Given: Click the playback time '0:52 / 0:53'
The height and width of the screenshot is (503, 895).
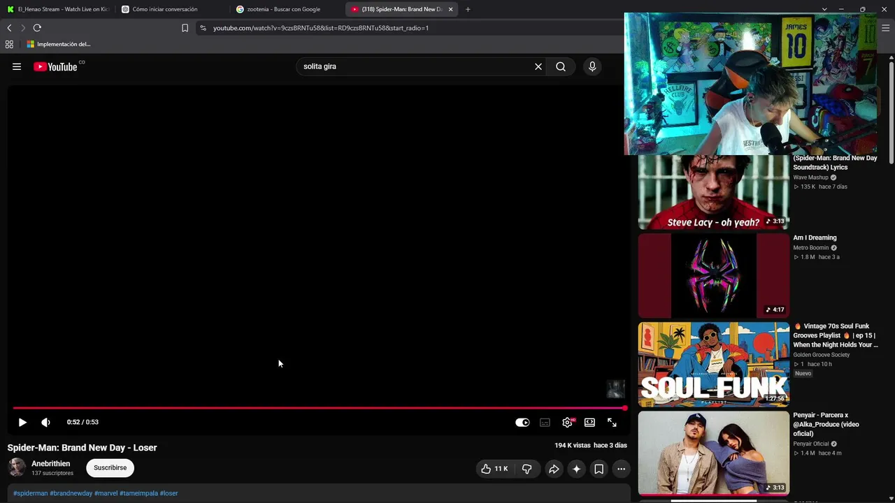Looking at the screenshot, I should pyautogui.click(x=83, y=422).
